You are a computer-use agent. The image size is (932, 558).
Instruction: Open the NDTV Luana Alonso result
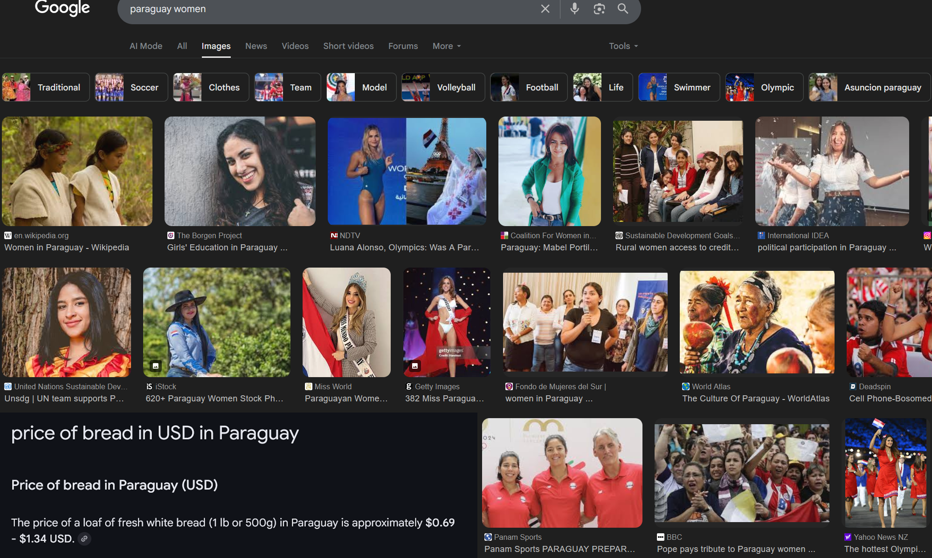(x=404, y=248)
